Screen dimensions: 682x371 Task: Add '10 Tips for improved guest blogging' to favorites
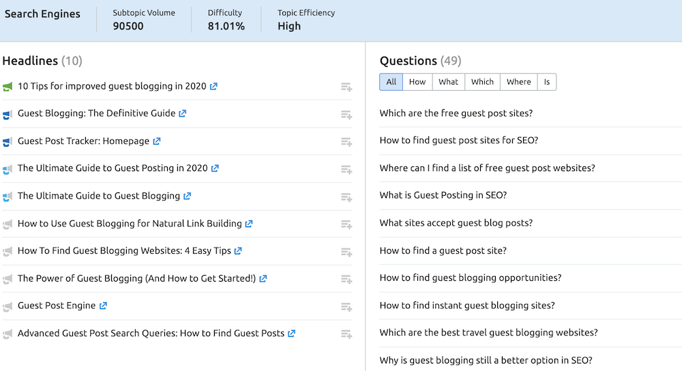346,87
